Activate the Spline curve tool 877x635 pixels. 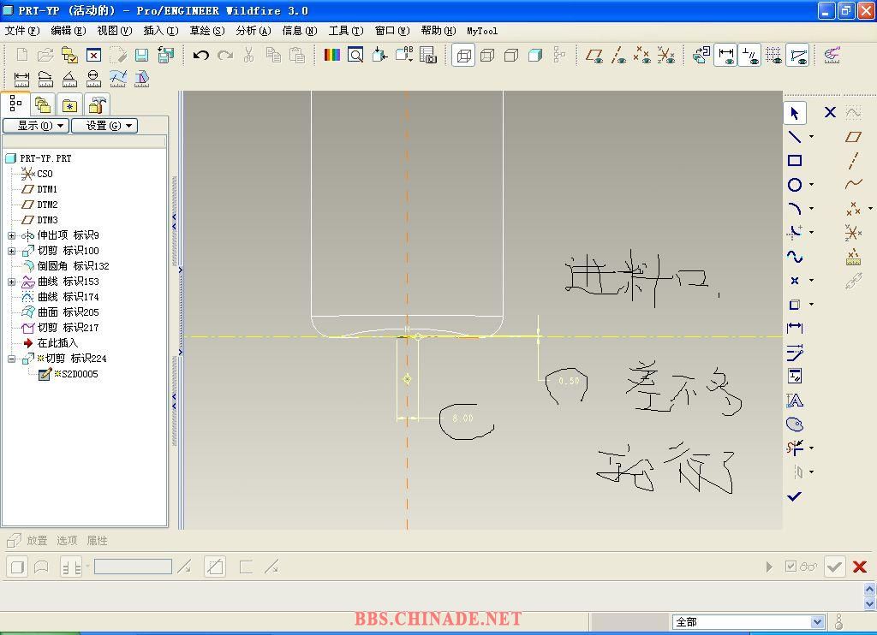[x=795, y=257]
